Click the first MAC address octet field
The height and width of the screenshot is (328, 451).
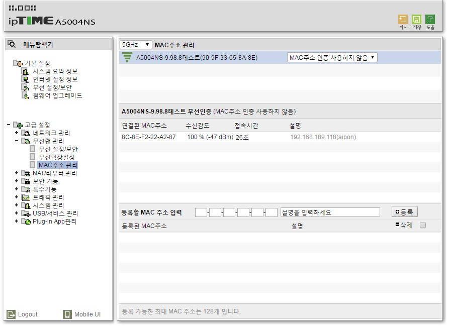tap(201, 212)
